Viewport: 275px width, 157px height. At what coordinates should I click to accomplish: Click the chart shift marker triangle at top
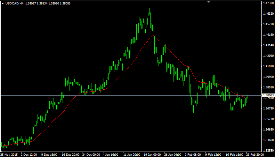pos(208,2)
